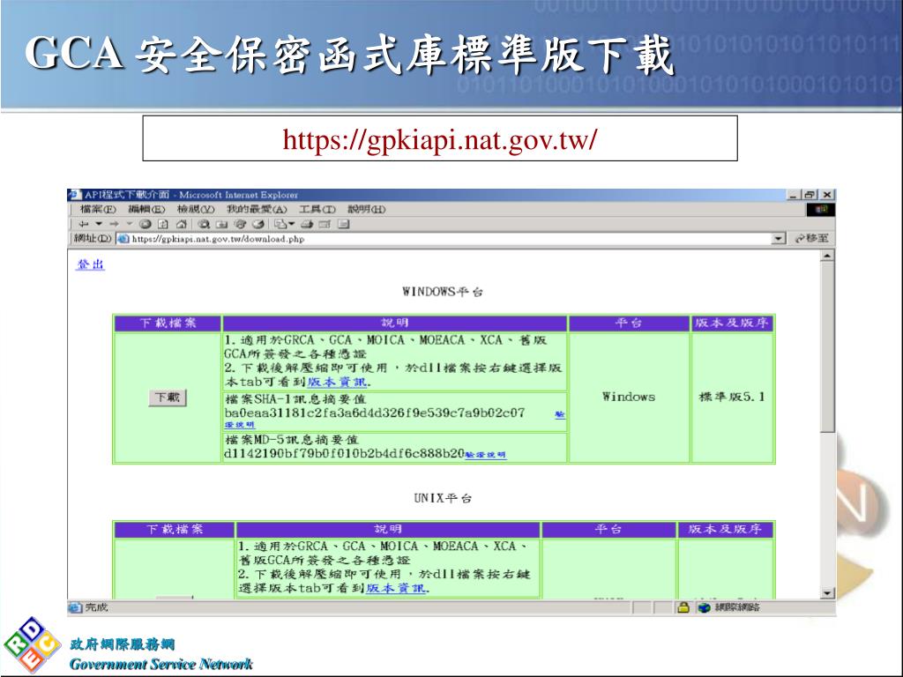Click the scrollbar down arrow
This screenshot has width=903, height=677.
tap(827, 593)
